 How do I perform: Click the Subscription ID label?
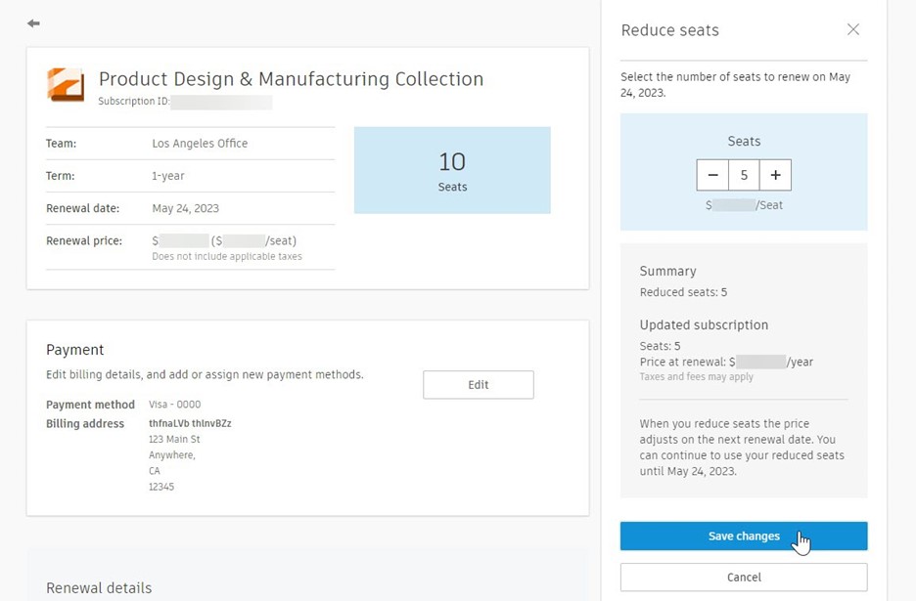click(134, 101)
